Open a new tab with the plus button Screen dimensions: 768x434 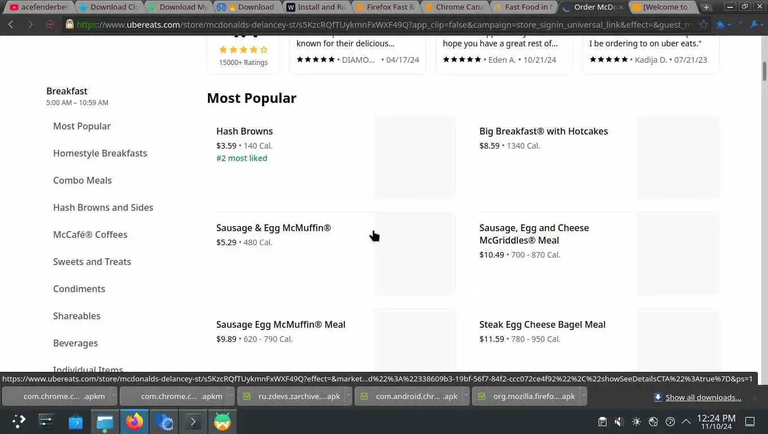click(x=706, y=7)
